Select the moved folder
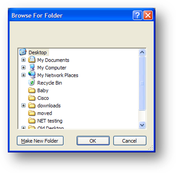The width and height of the screenshot is (176, 173). click(x=44, y=113)
